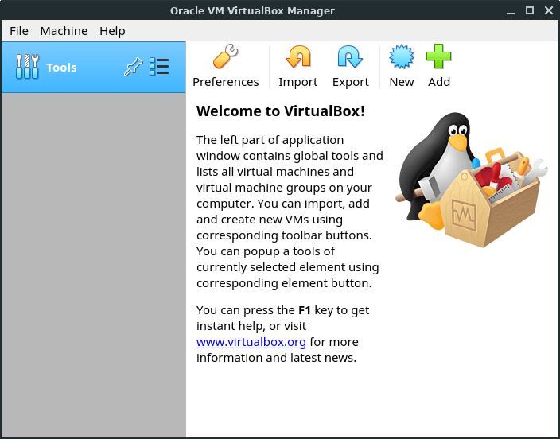The height and width of the screenshot is (439, 560).
Task: Click the Import appliance icon
Action: point(298,58)
